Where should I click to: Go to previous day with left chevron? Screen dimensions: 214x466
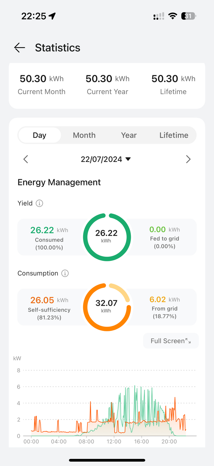[26, 159]
